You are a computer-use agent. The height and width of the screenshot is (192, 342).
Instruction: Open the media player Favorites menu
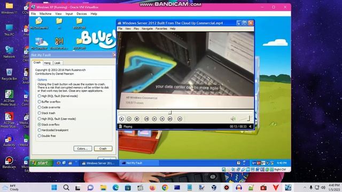tap(161, 28)
